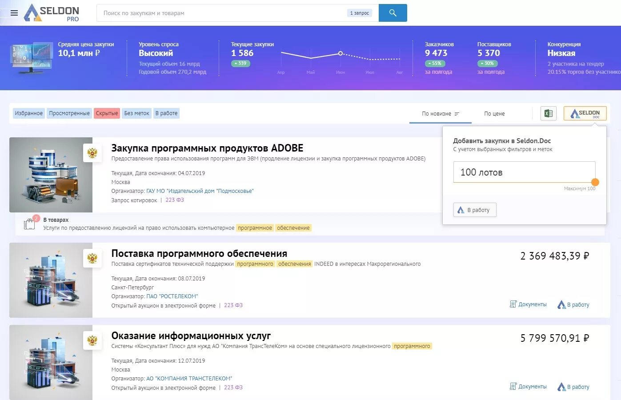This screenshot has height=400, width=621.
Task: Click emblem icon of ADOBE procurement
Action: (x=92, y=153)
